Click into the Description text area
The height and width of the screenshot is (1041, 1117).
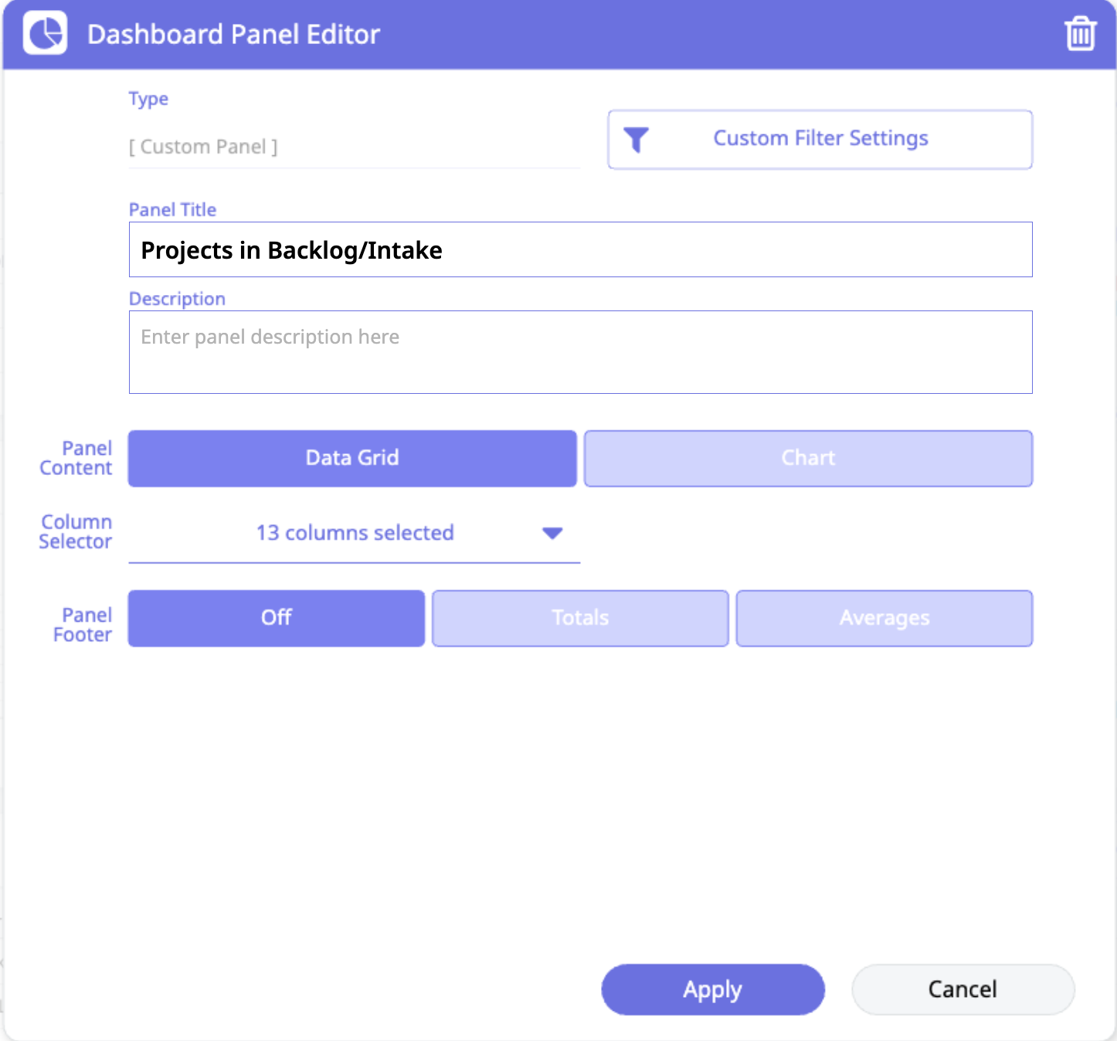pos(580,352)
